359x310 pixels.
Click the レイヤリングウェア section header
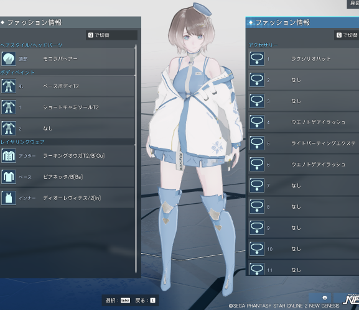click(22, 142)
